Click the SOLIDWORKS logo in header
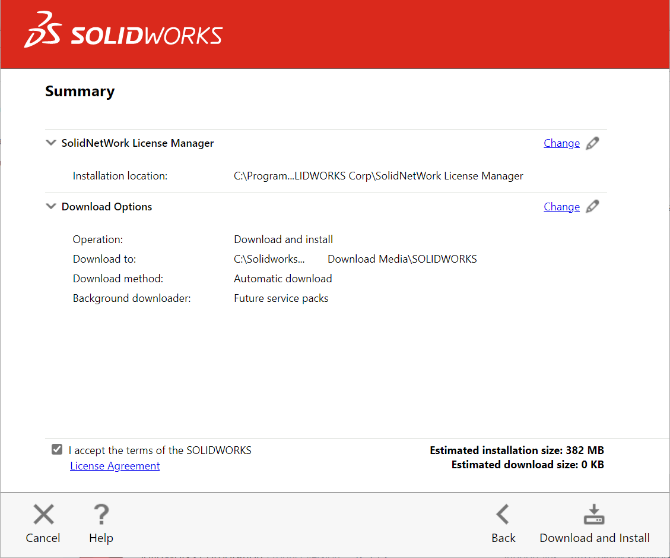Viewport: 670px width, 558px height. 123,30
